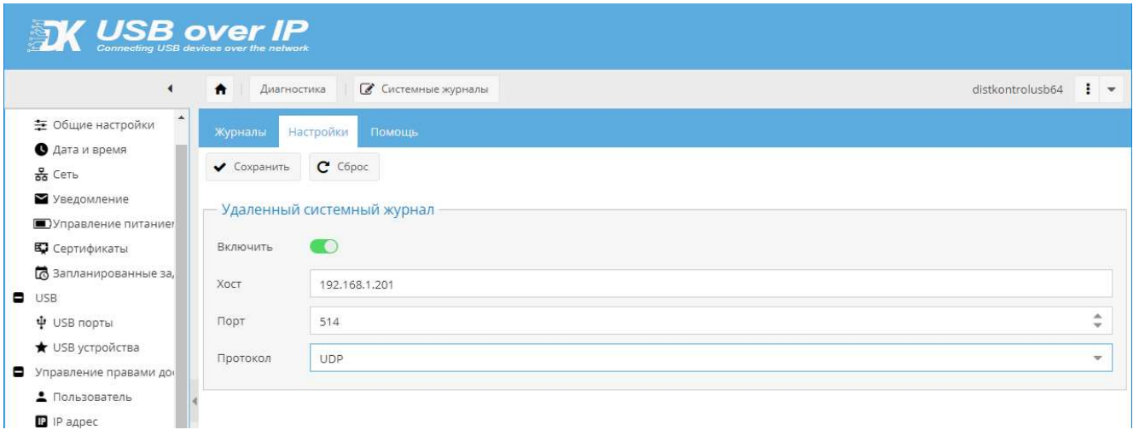1139x447 pixels.
Task: Go to the Home icon in breadcrumb
Action: pyautogui.click(x=221, y=89)
